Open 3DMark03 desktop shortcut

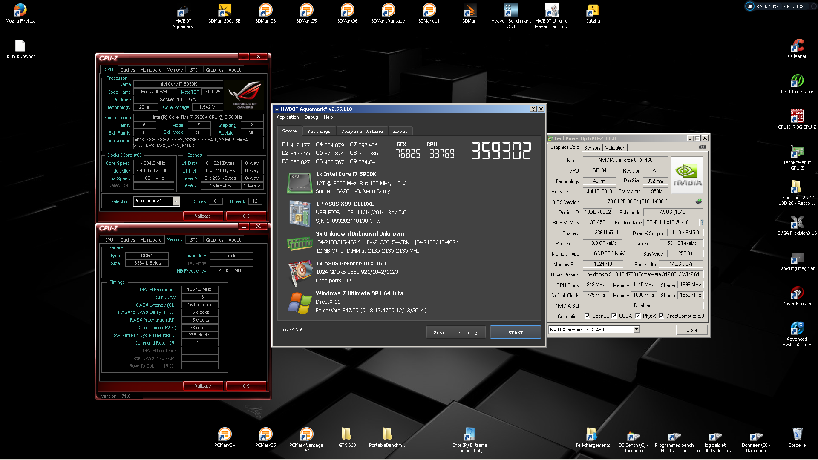coord(265,13)
